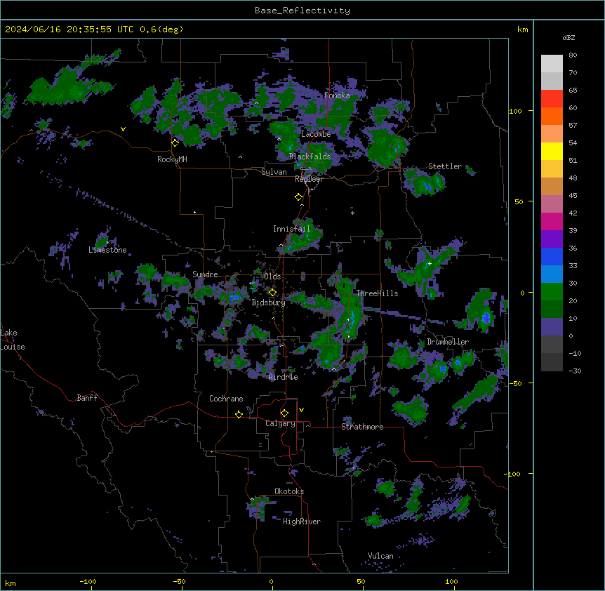Screen dimensions: 605x591
Task: Click the 80 value on dBZ scale
Action: pyautogui.click(x=573, y=55)
